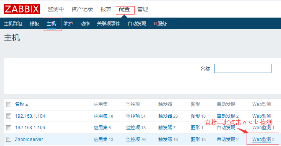Open 自动发现 for Zabbix server
The width and height of the screenshot is (281, 146).
click(x=226, y=140)
